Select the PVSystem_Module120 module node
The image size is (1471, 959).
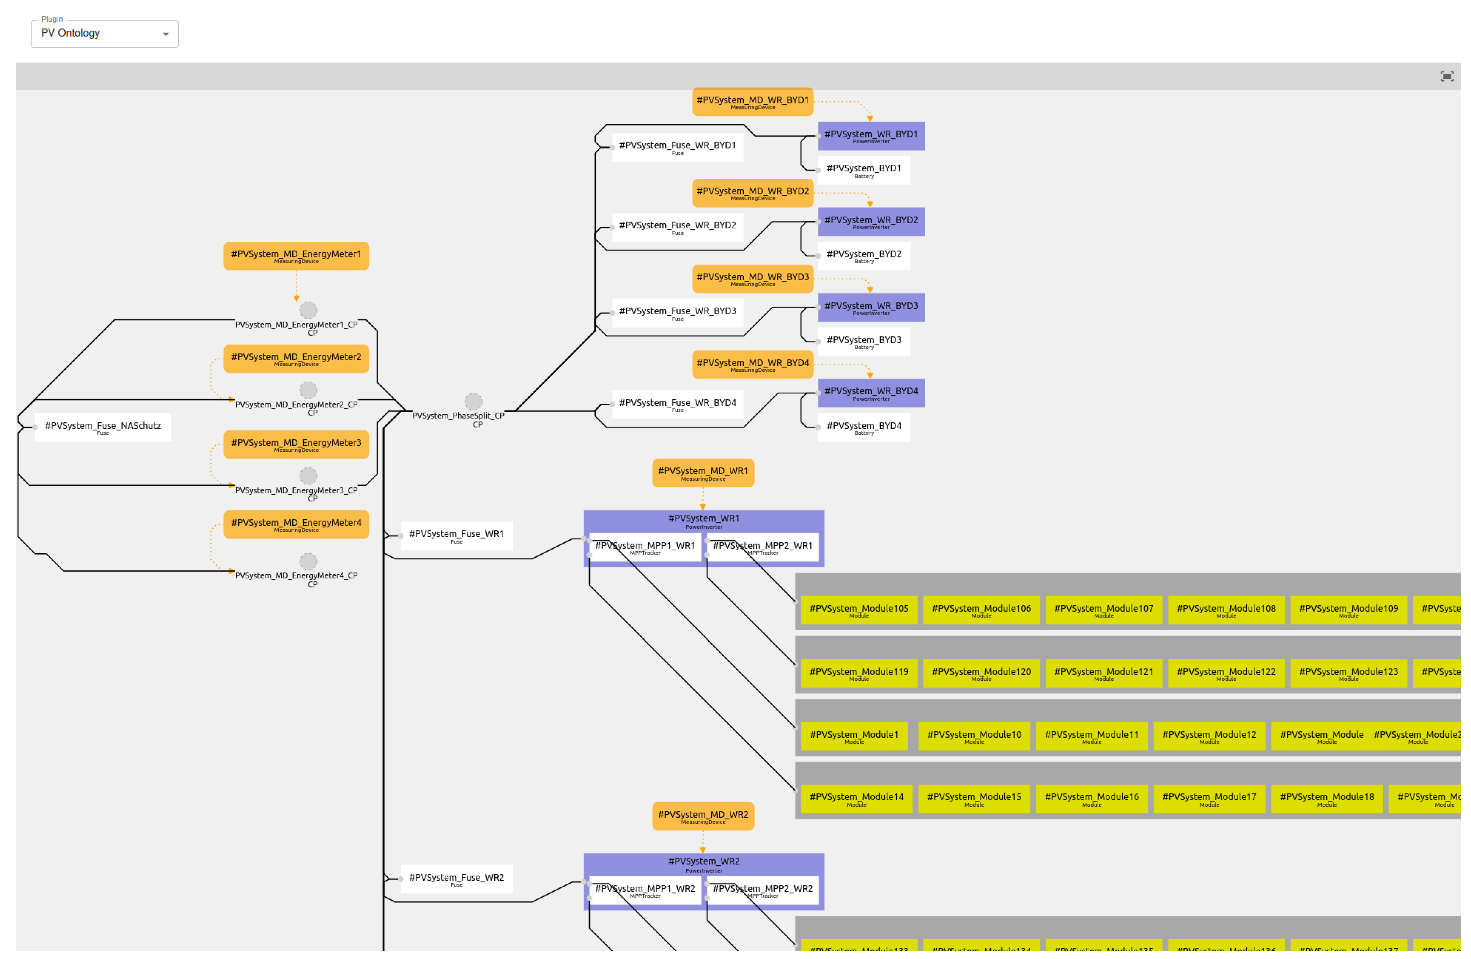(x=981, y=673)
